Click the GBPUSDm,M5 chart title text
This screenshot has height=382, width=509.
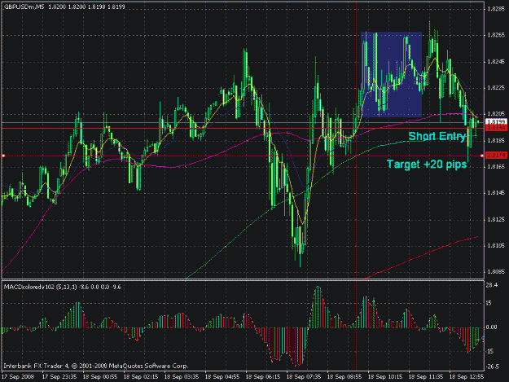[x=24, y=7]
